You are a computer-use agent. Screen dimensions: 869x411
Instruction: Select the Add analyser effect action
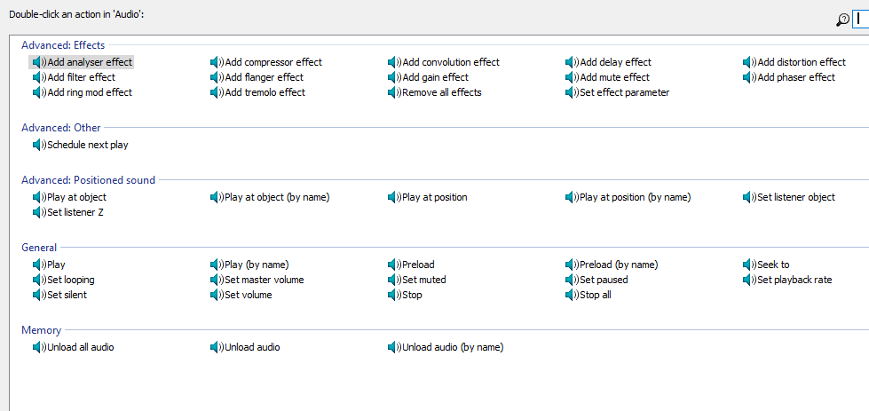coord(82,62)
